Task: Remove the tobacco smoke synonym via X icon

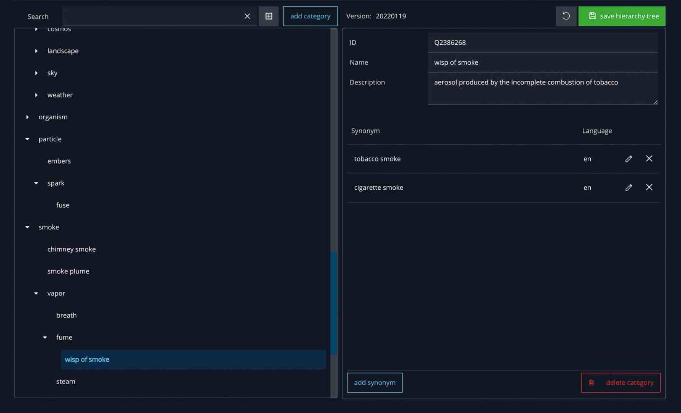Action: [649, 158]
